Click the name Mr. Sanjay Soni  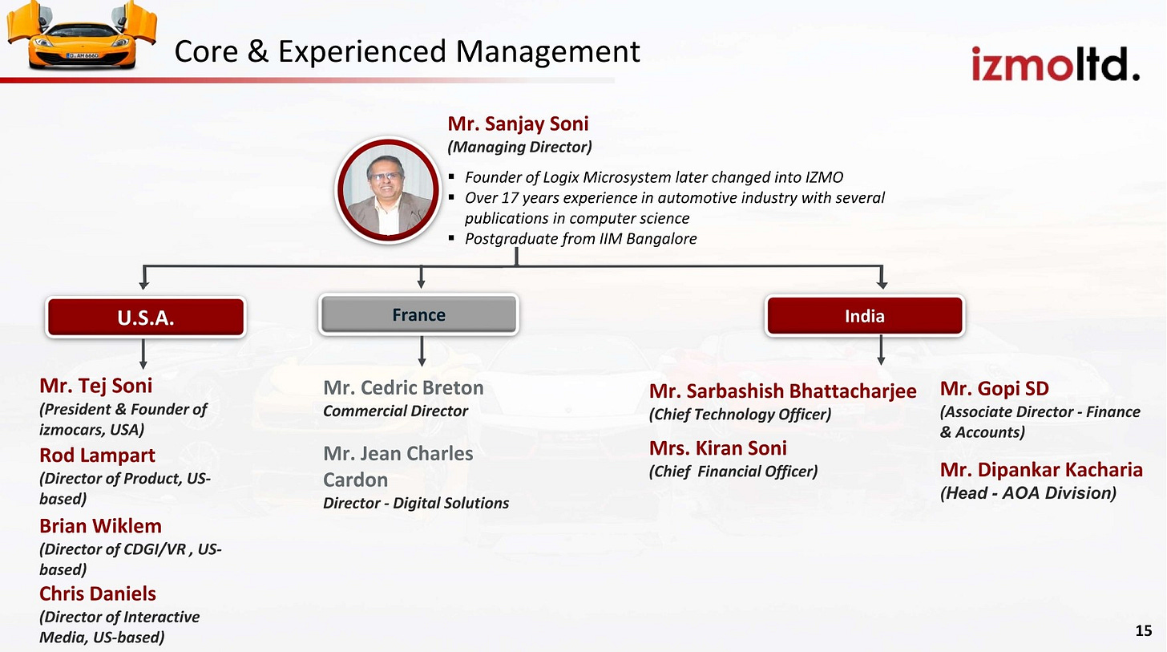tap(518, 124)
